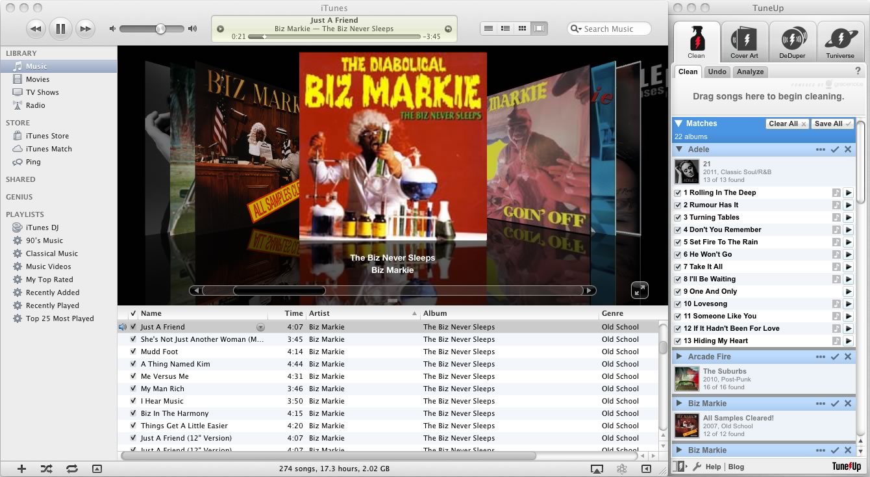
Task: Skip forward to the next track
Action: [85, 29]
